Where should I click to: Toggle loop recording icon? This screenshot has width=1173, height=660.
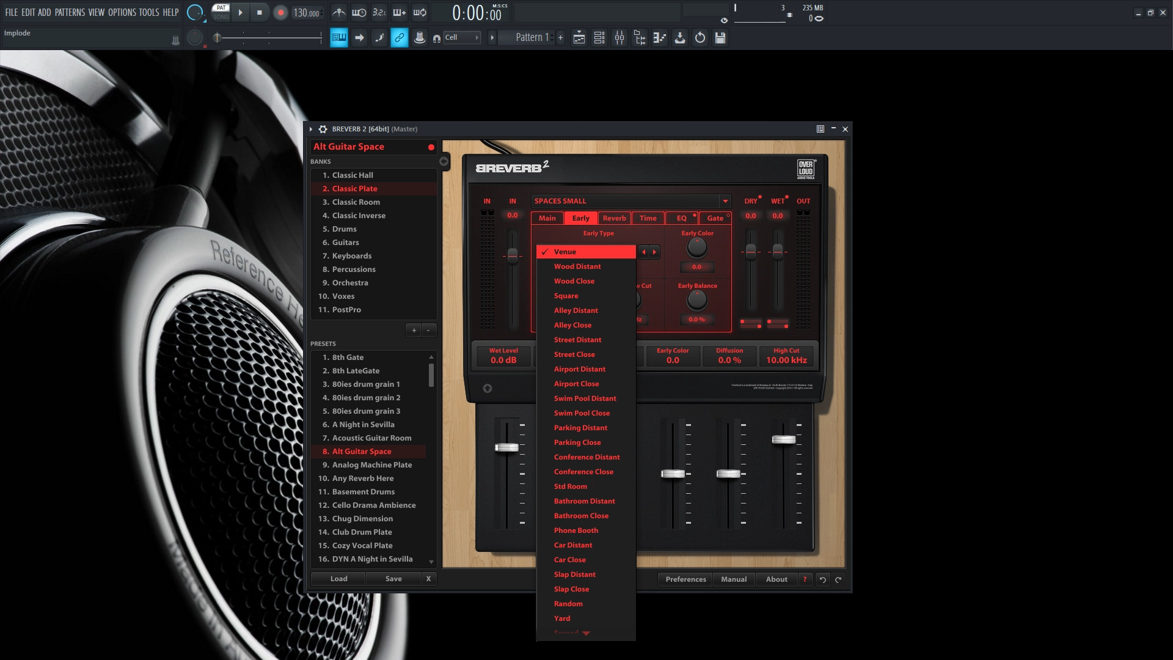pyautogui.click(x=420, y=12)
